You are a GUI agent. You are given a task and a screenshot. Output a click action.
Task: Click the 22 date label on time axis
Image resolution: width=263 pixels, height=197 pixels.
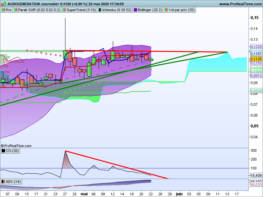pyautogui.click(x=151, y=194)
